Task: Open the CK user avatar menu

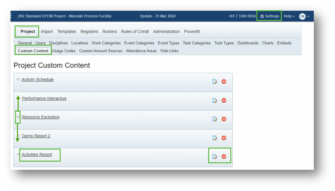Action: [304, 16]
